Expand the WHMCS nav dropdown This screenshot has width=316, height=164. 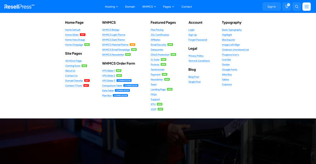(x=149, y=7)
